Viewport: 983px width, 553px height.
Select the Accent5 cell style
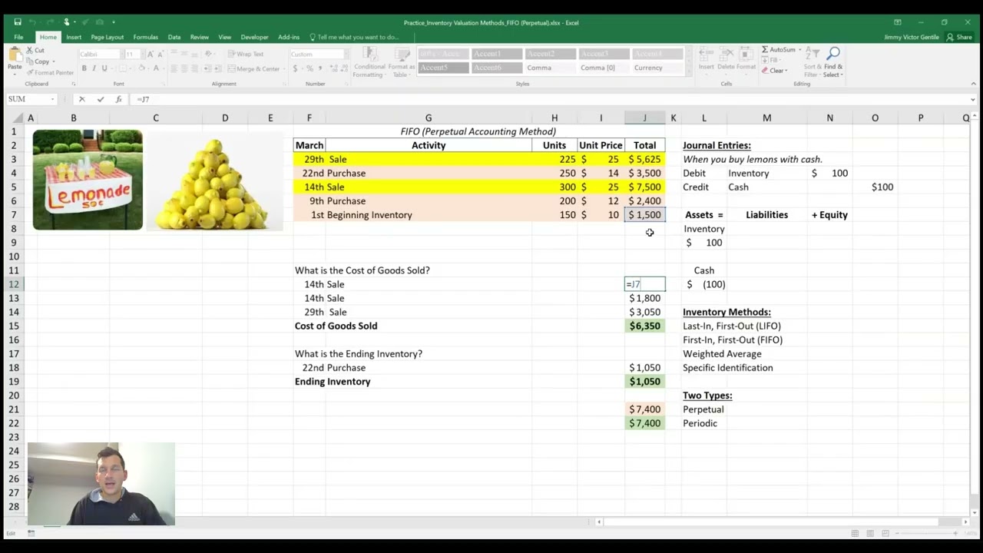pos(443,68)
